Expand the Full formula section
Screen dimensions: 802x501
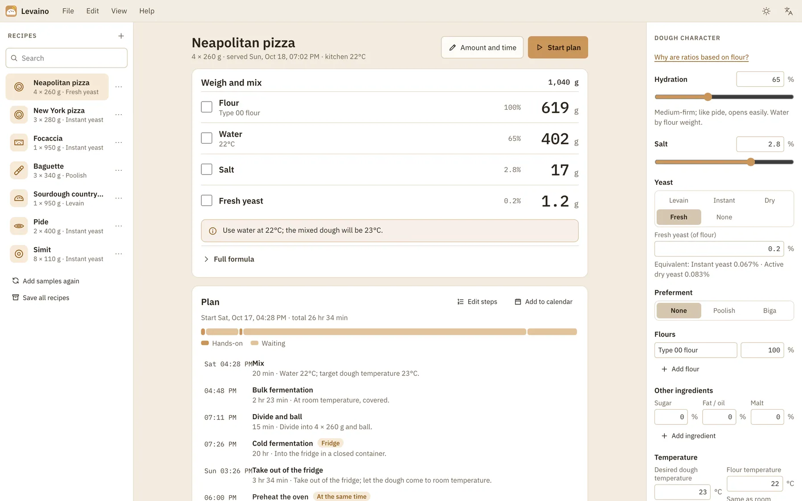tap(229, 259)
